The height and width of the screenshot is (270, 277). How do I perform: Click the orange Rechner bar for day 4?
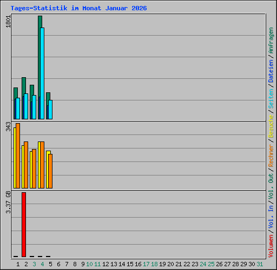click(x=42, y=165)
